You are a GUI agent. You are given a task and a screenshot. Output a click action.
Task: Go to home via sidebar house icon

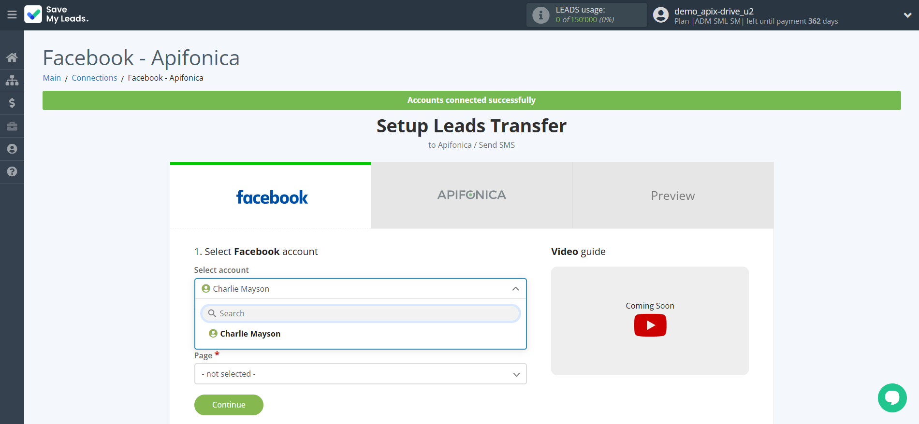(x=12, y=58)
